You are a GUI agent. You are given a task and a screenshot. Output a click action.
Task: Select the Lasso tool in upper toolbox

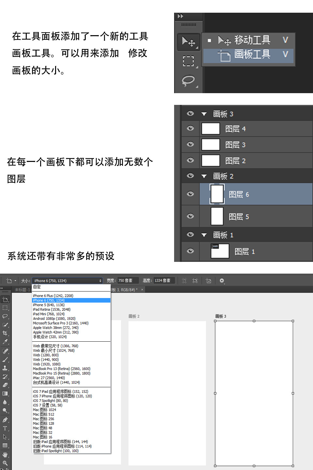(x=188, y=81)
